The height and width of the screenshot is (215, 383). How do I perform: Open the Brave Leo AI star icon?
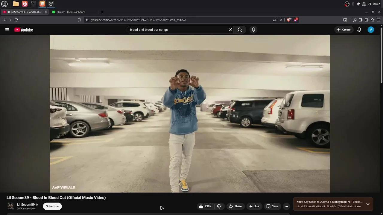[x=373, y=20]
